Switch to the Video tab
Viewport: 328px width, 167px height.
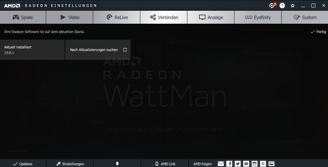69,17
